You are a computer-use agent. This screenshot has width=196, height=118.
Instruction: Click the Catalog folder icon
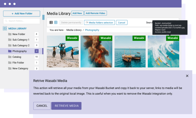point(10,57)
